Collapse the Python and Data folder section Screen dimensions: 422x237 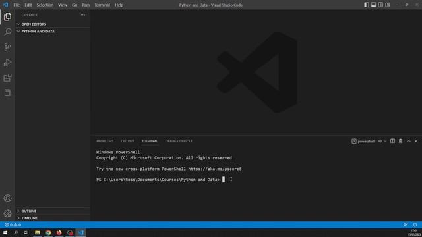tap(53, 31)
